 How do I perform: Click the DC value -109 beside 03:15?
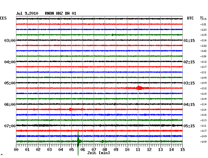pos(203,83)
